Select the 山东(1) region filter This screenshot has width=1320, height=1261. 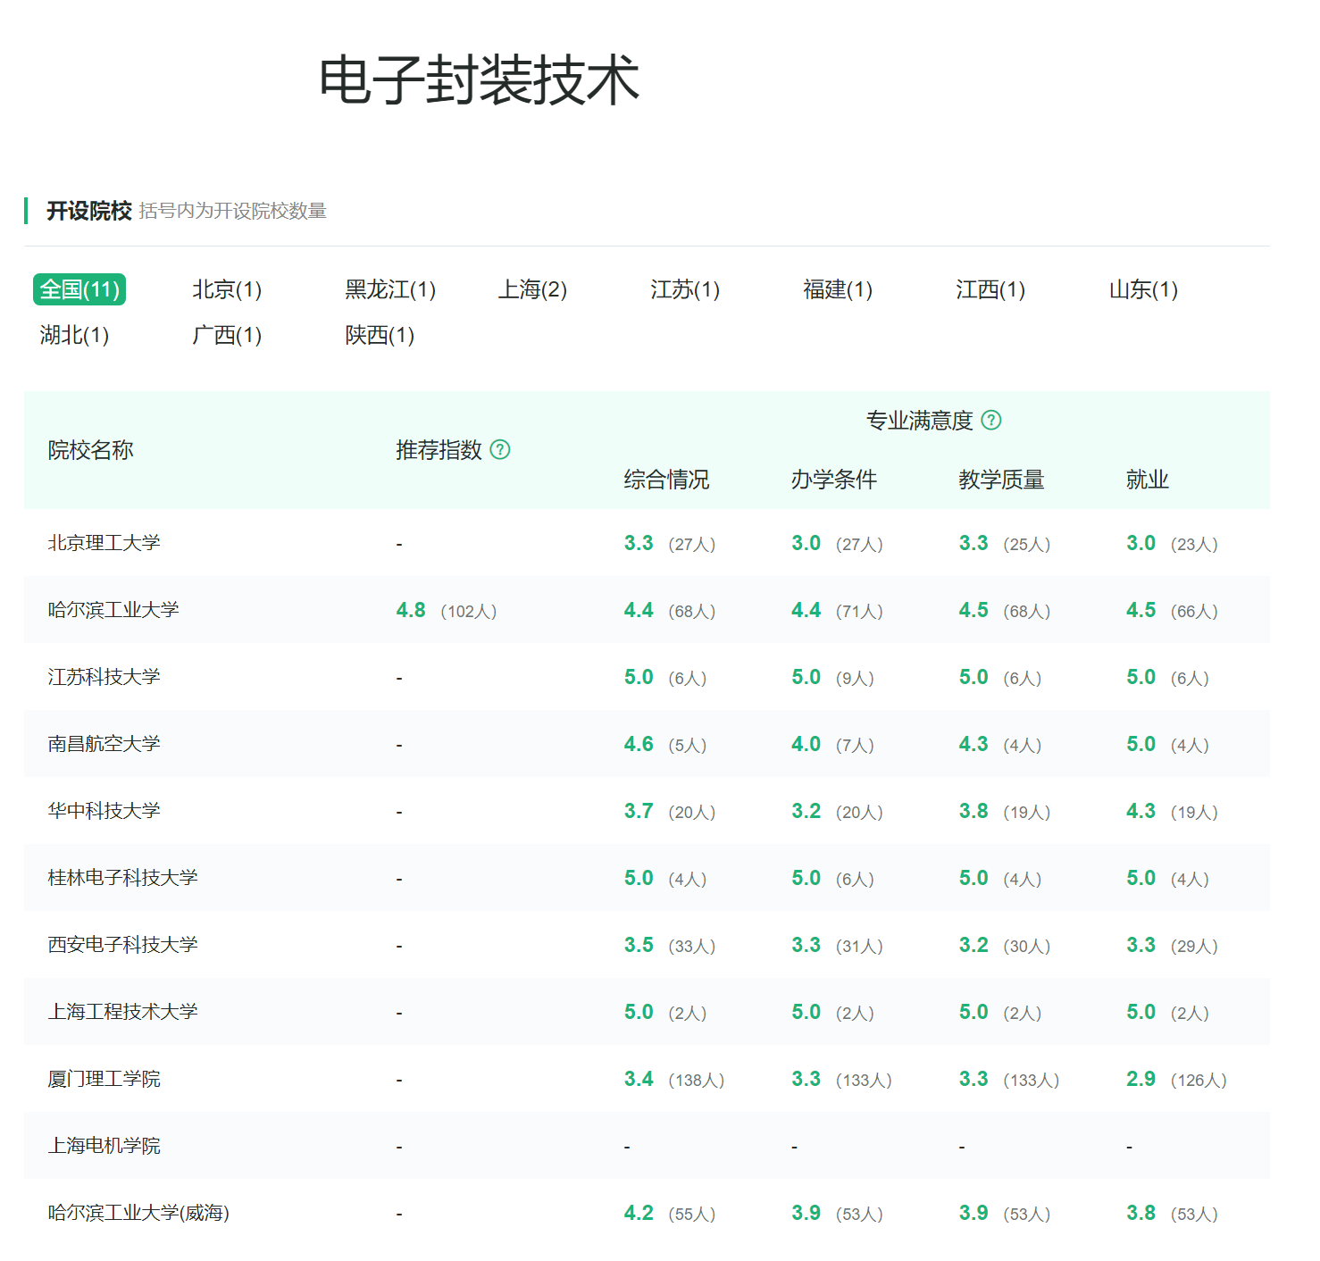1140,288
